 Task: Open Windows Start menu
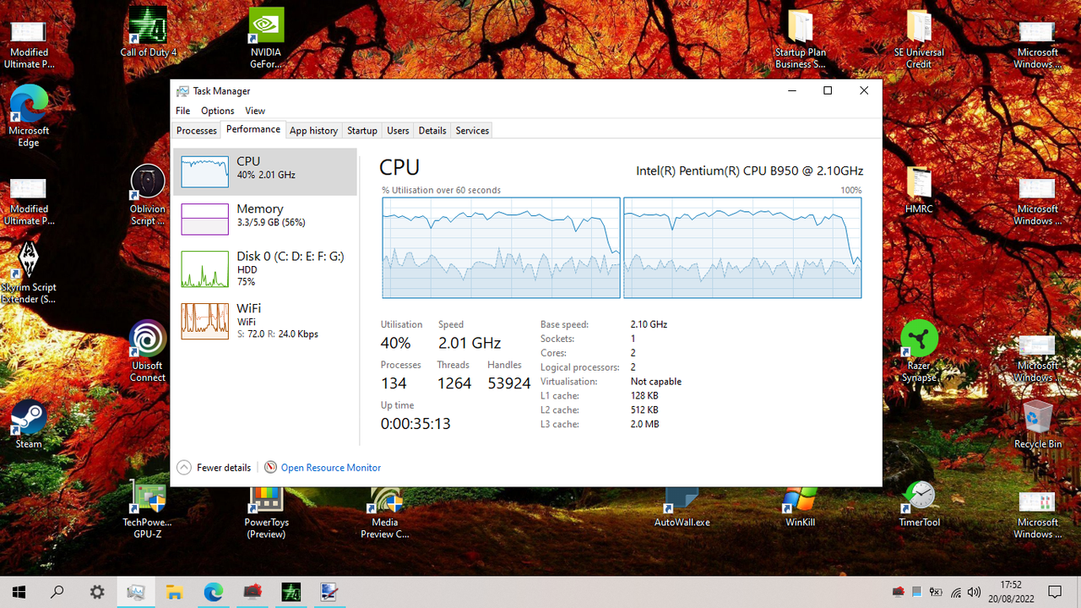(x=19, y=592)
